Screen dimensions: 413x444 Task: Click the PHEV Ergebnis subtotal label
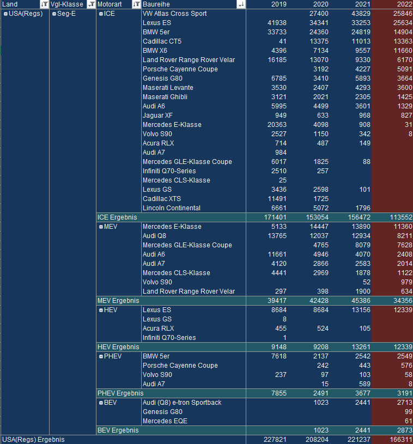point(120,393)
